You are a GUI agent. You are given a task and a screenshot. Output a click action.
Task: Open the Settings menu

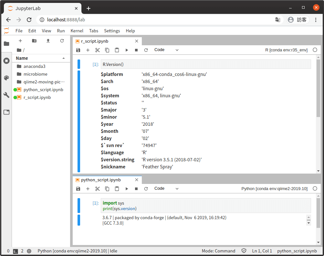[112, 31]
